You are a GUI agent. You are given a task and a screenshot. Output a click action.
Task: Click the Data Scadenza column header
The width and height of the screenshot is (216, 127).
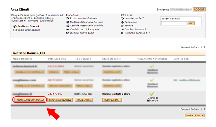point(57,59)
